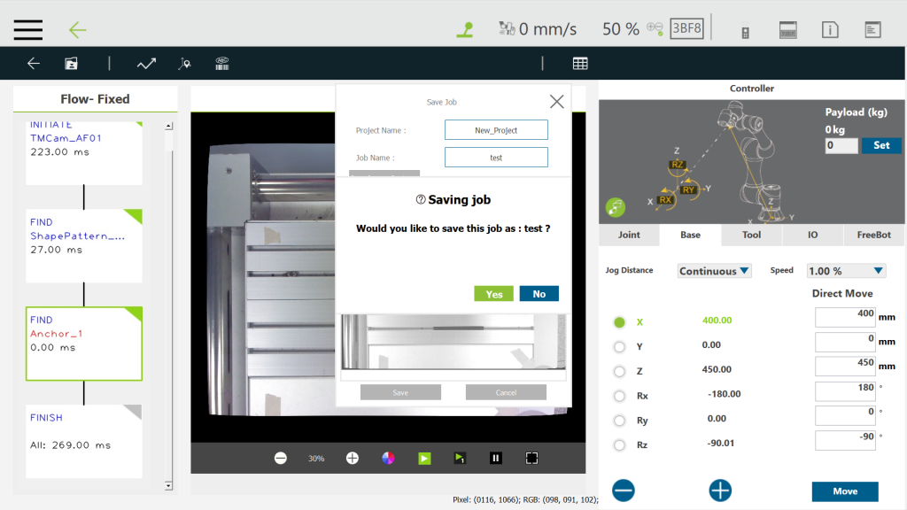Click the Move button
Image resolution: width=907 pixels, height=510 pixels.
tap(845, 491)
